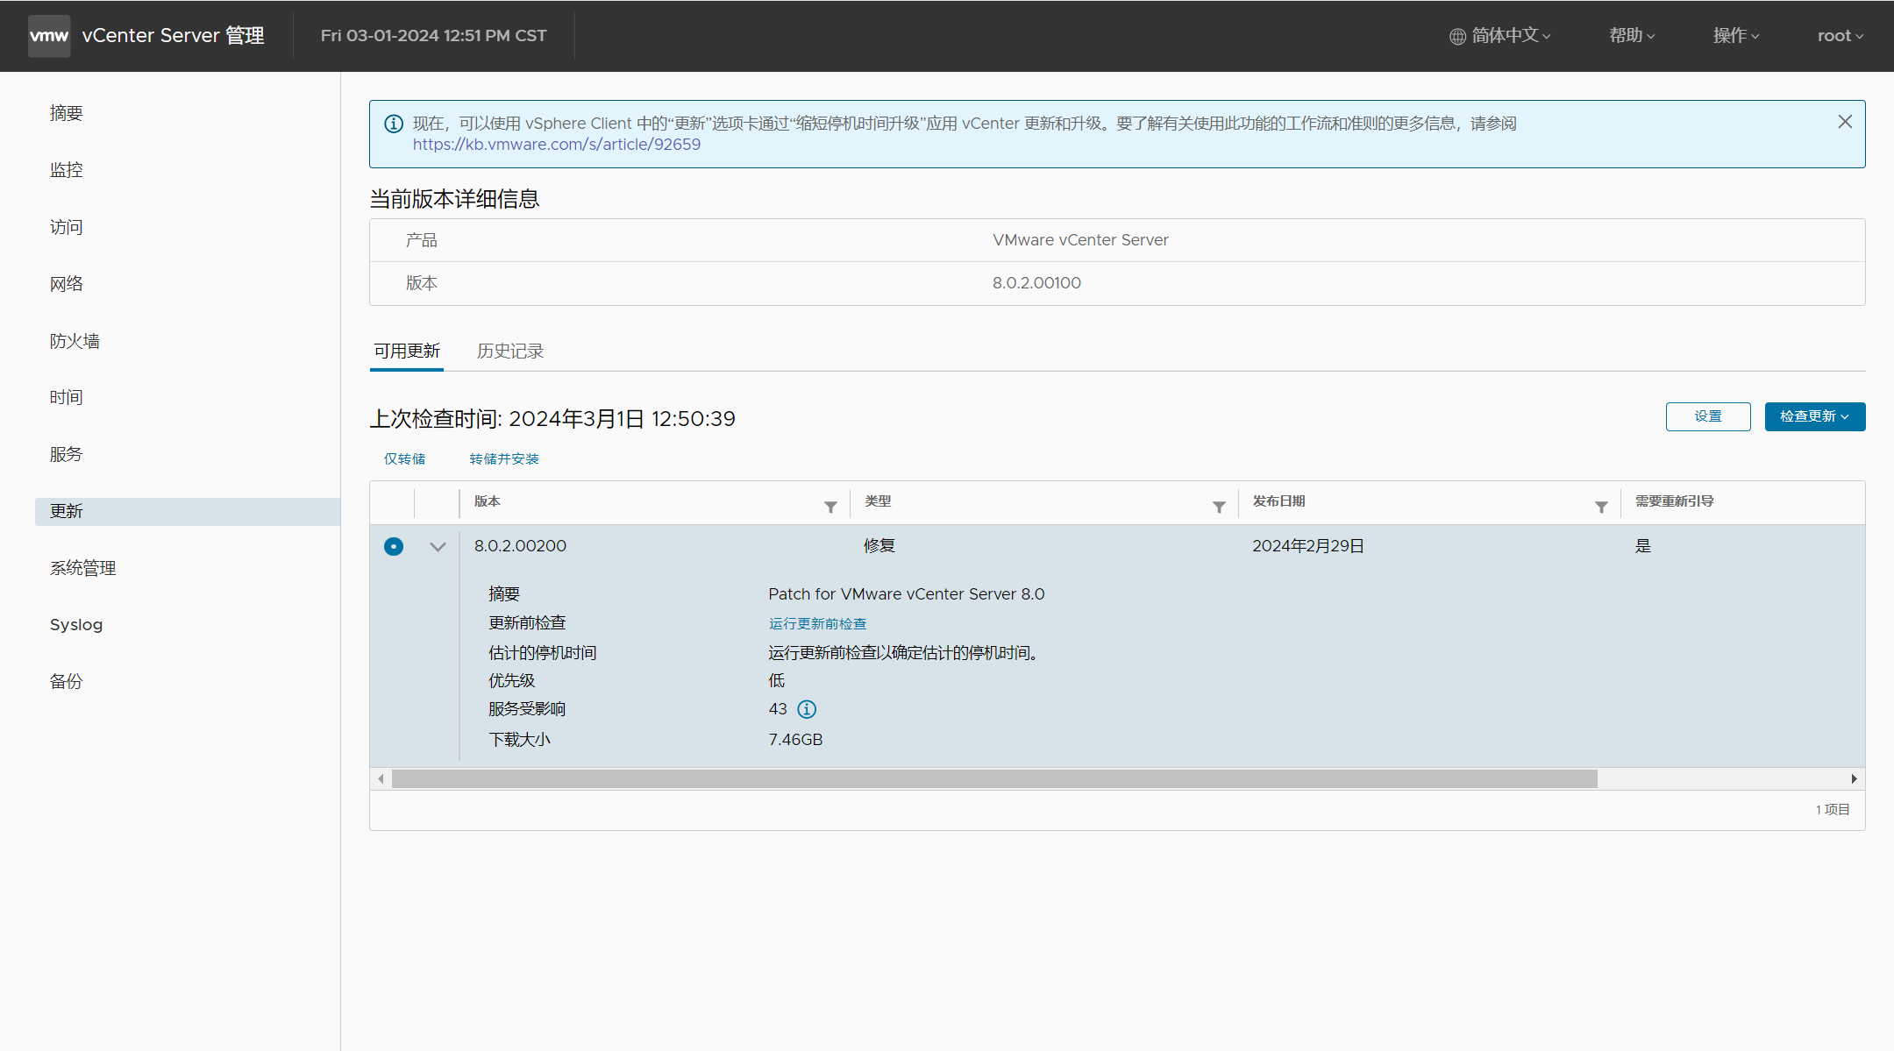Click 运行更新前检查 link
The width and height of the screenshot is (1894, 1051).
pyautogui.click(x=817, y=624)
